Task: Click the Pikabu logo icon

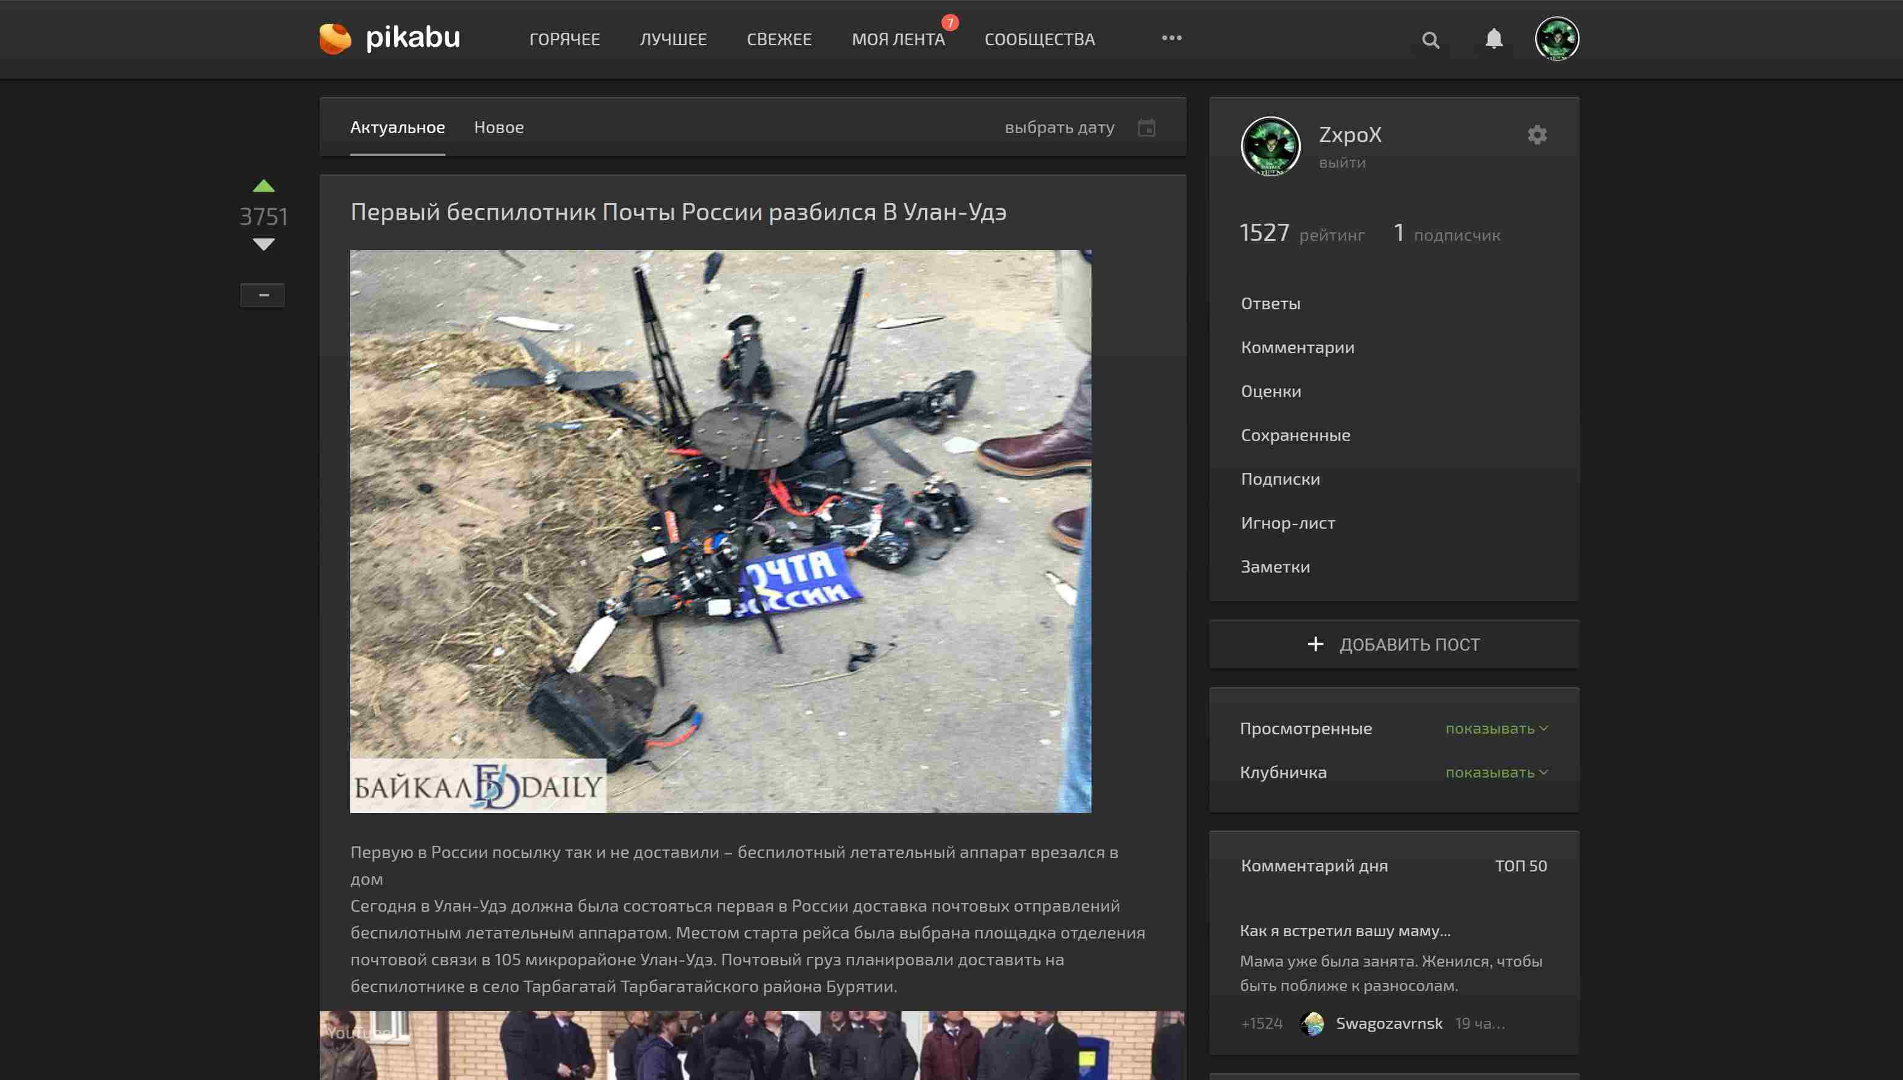Action: pos(336,38)
